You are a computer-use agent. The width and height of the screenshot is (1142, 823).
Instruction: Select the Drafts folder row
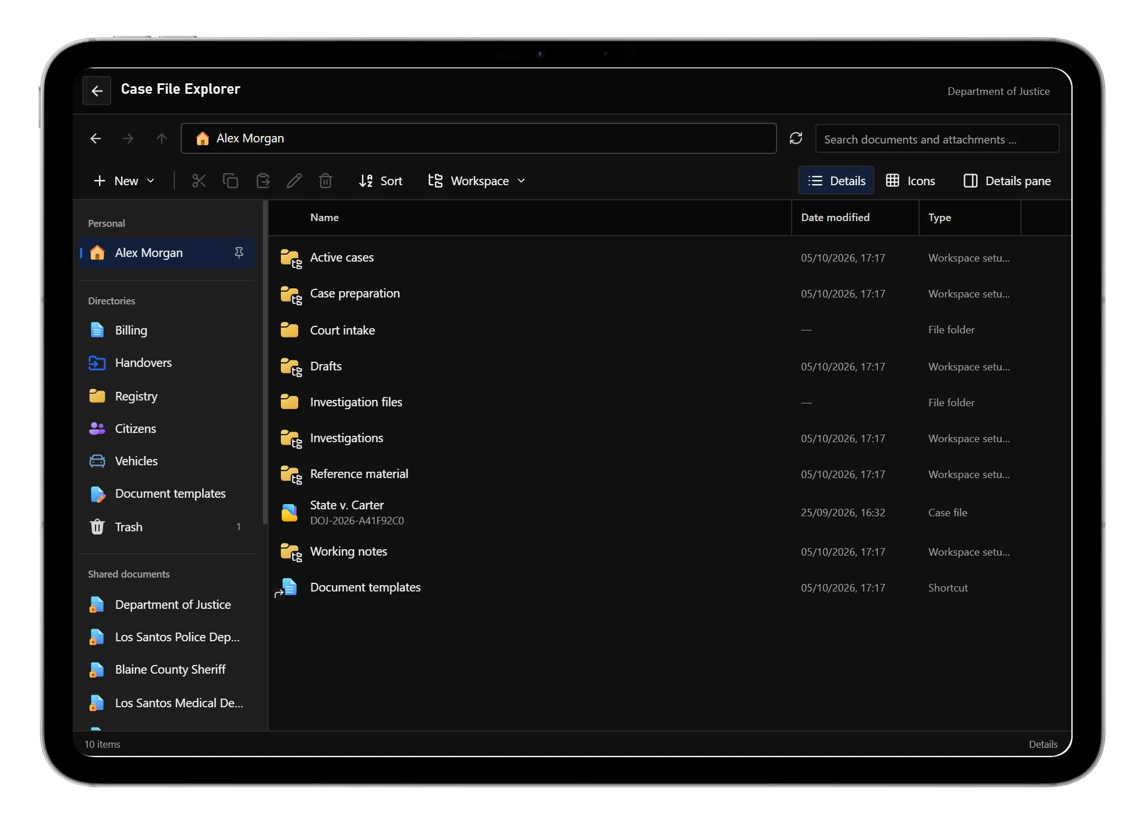coord(670,366)
